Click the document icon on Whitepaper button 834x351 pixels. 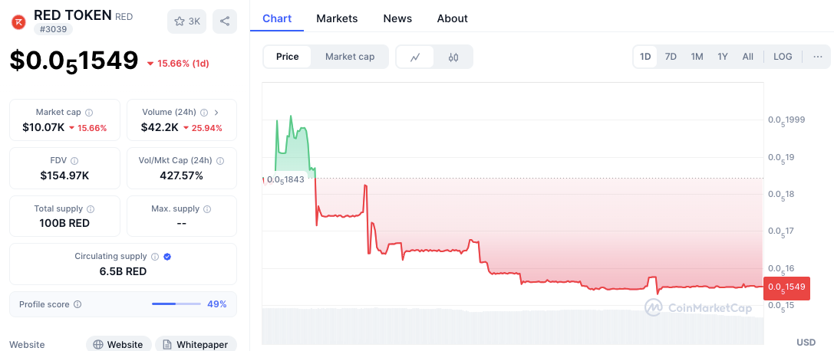tap(167, 345)
